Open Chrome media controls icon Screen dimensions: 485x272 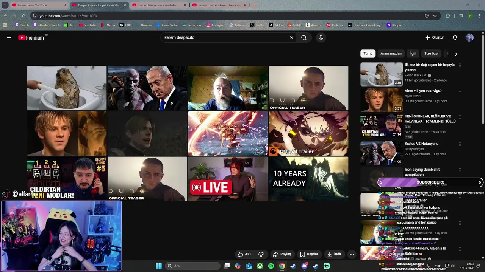click(461, 16)
